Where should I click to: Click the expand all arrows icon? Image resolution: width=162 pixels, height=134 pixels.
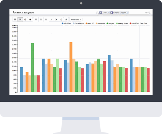[x=56, y=19]
